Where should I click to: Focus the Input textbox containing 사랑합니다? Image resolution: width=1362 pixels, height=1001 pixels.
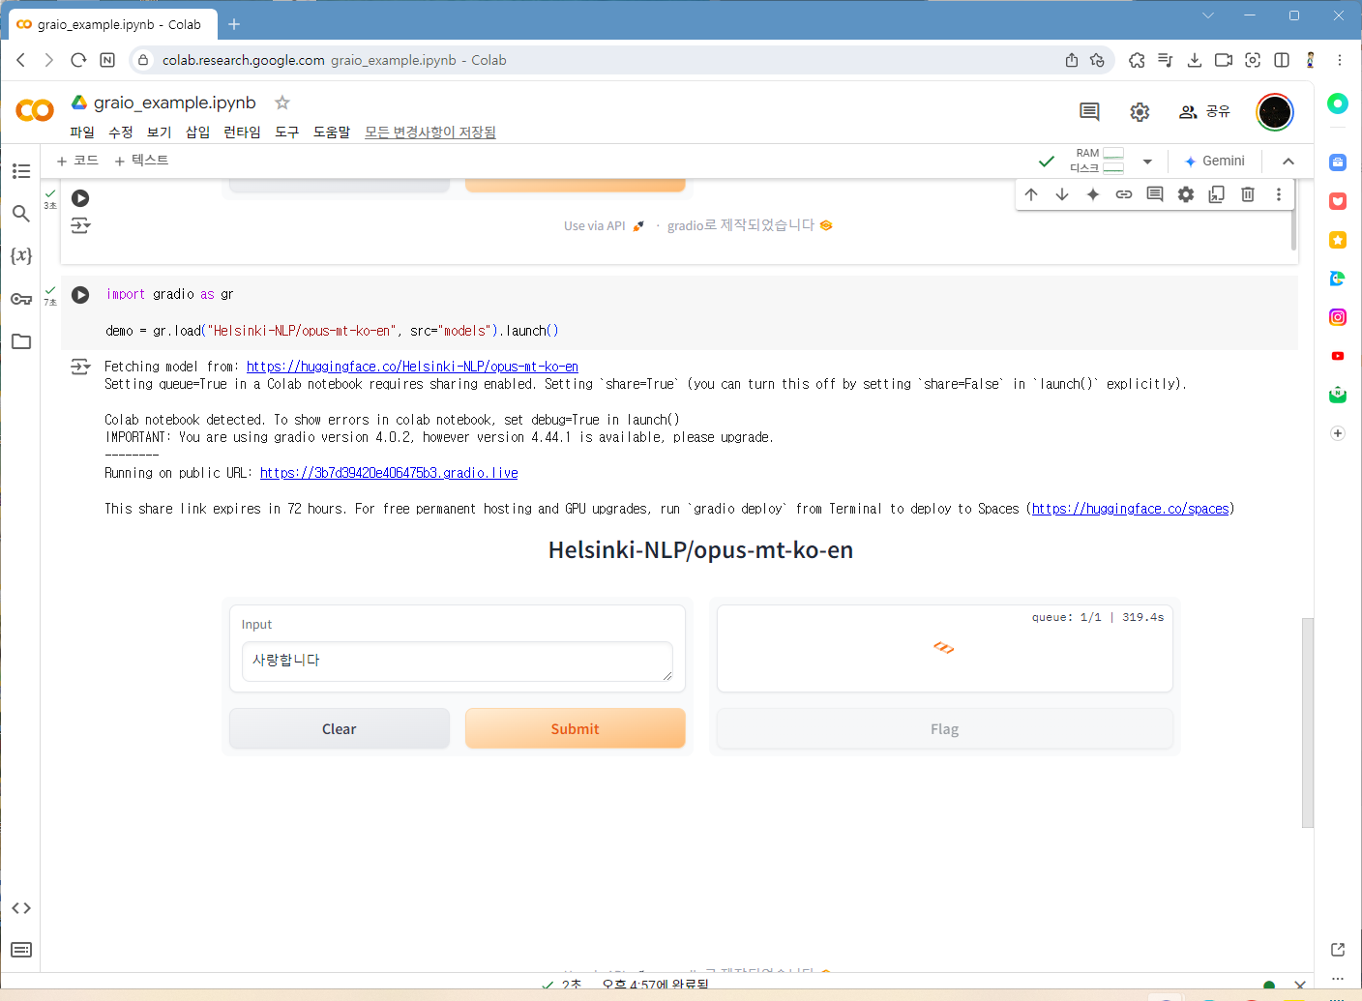click(x=458, y=662)
